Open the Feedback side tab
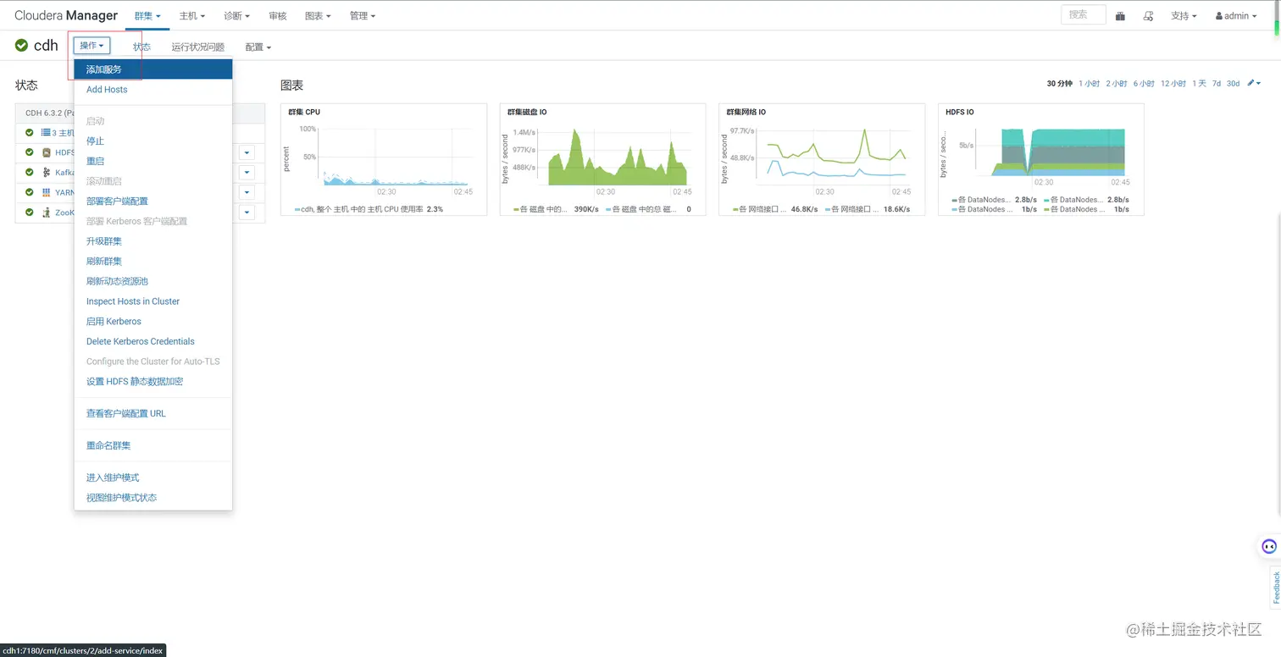Image resolution: width=1281 pixels, height=657 pixels. (1276, 588)
